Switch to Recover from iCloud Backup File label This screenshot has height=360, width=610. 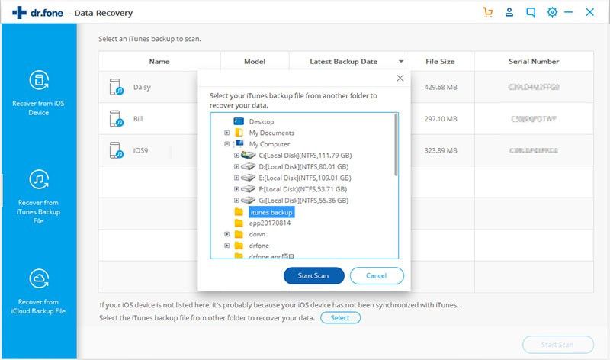pyautogui.click(x=39, y=307)
